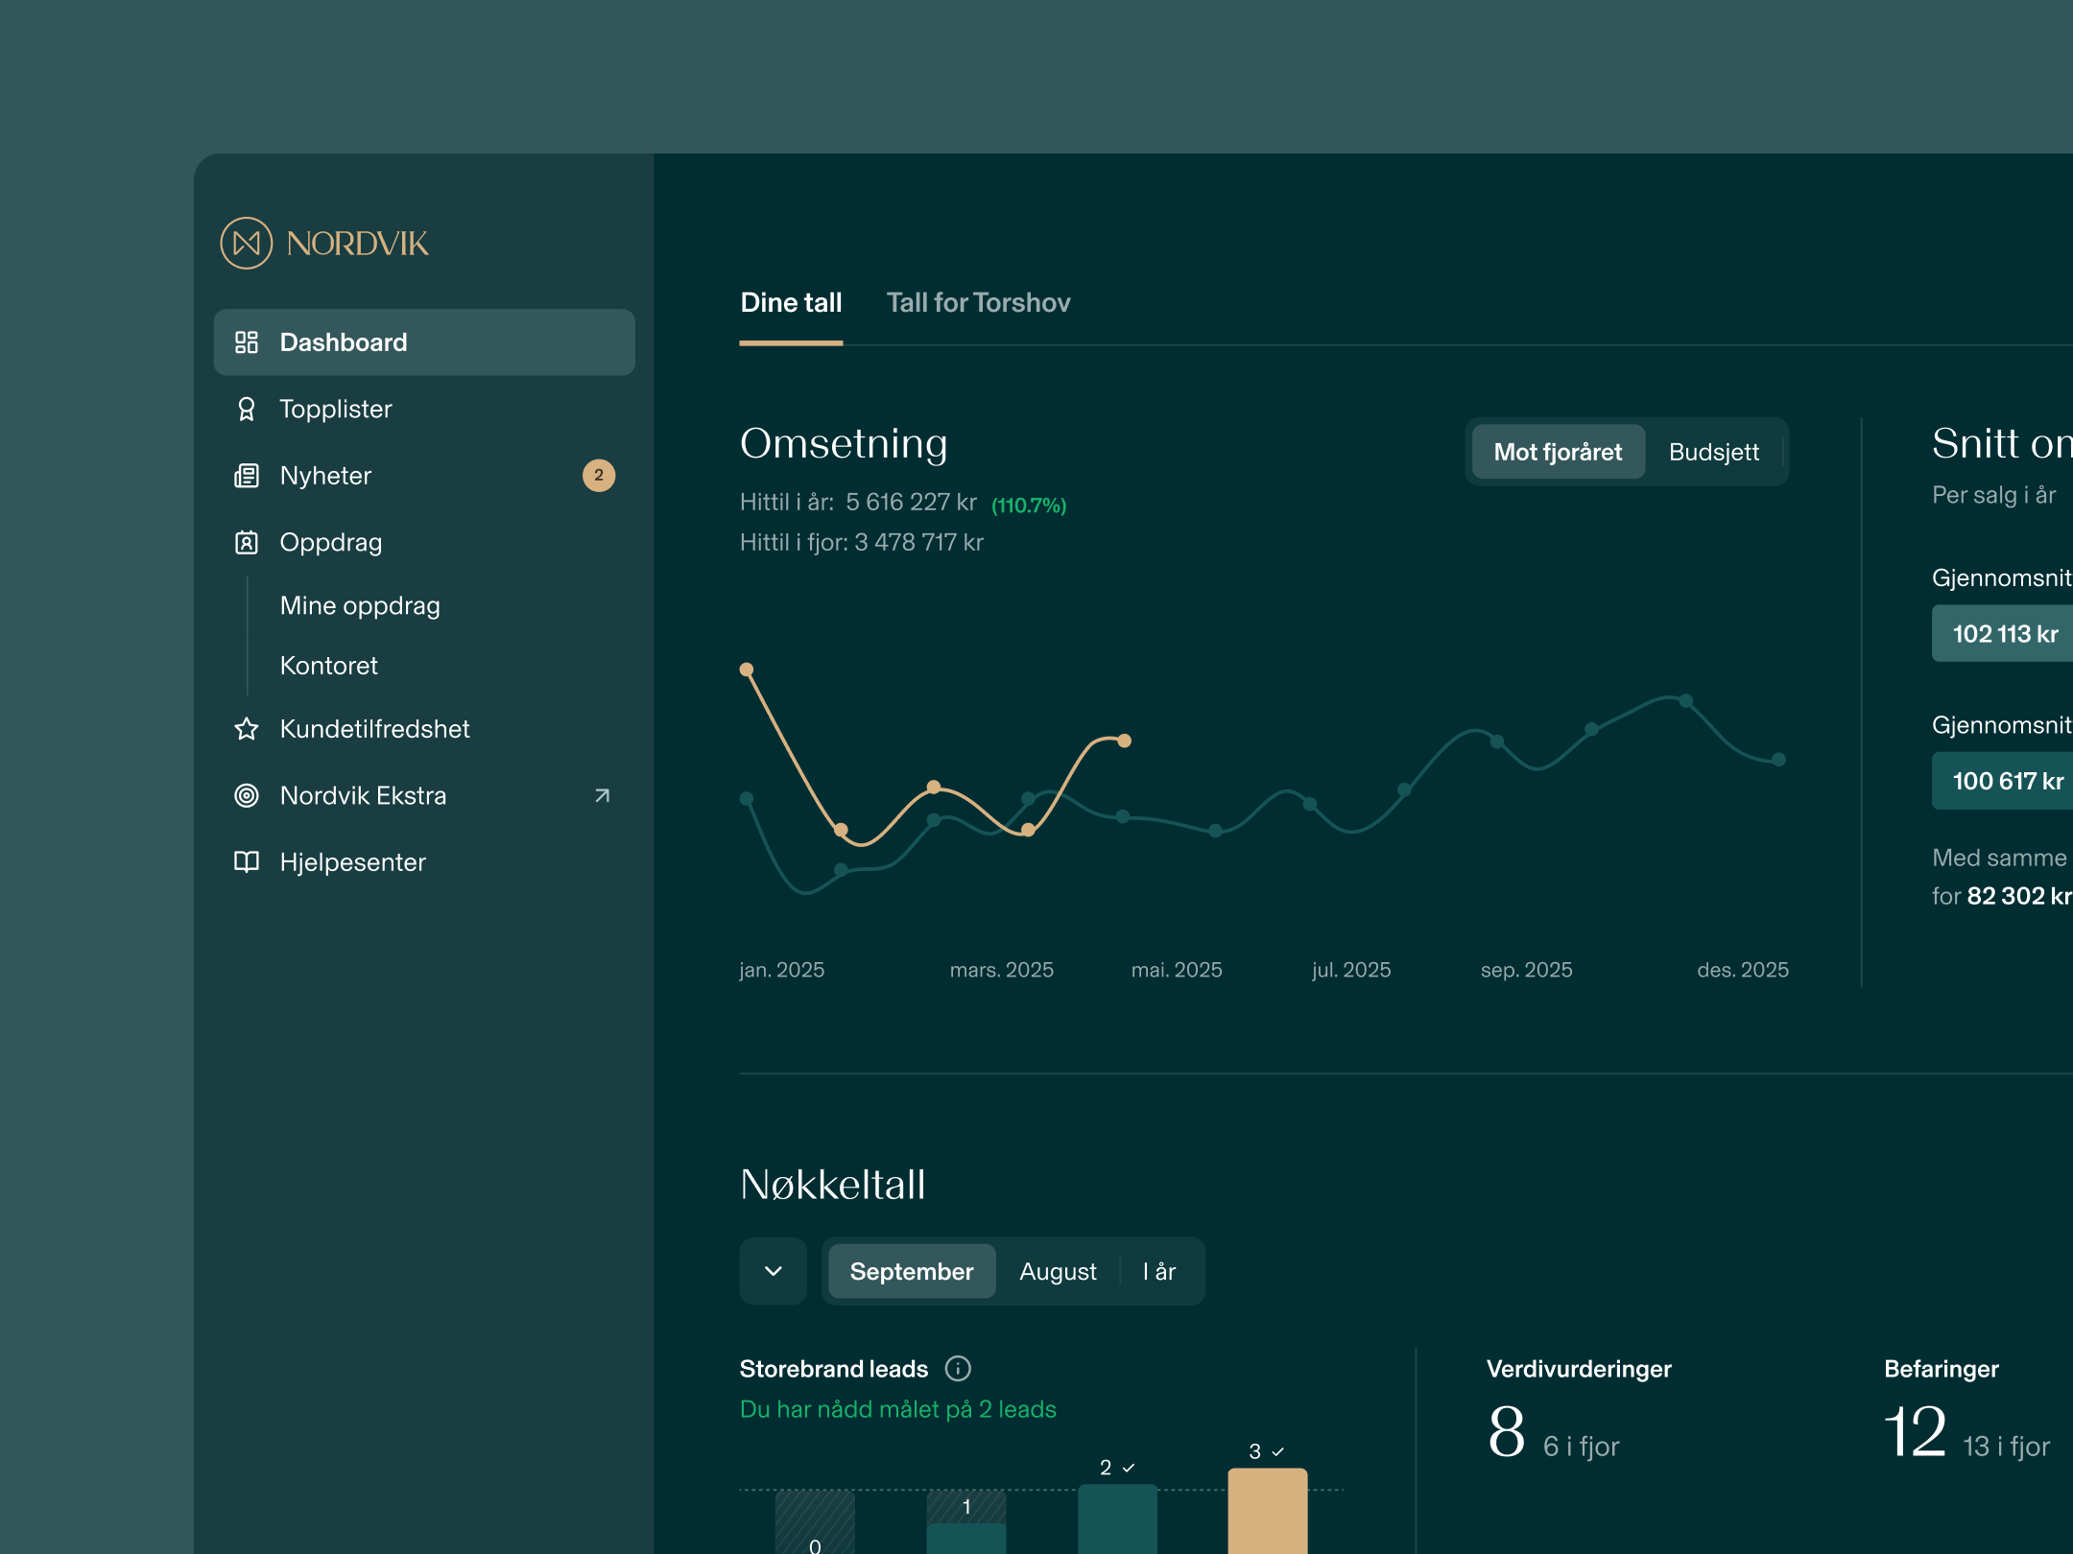Click the Verdivurderinger value 8
Viewport: 2073px width, 1554px height.
[1507, 1432]
